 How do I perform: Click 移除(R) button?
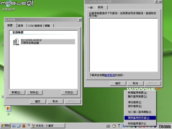(x=34, y=92)
